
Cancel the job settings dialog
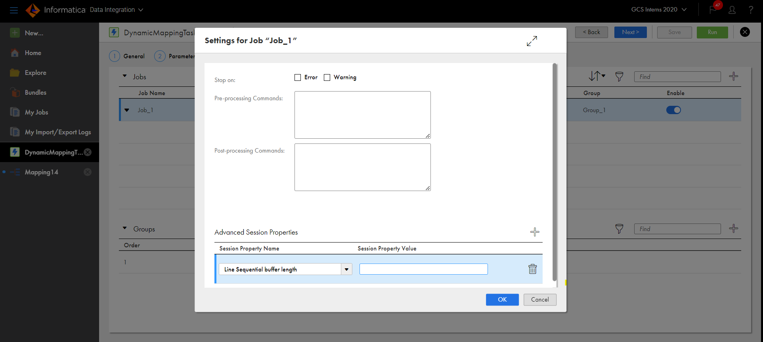pos(540,300)
